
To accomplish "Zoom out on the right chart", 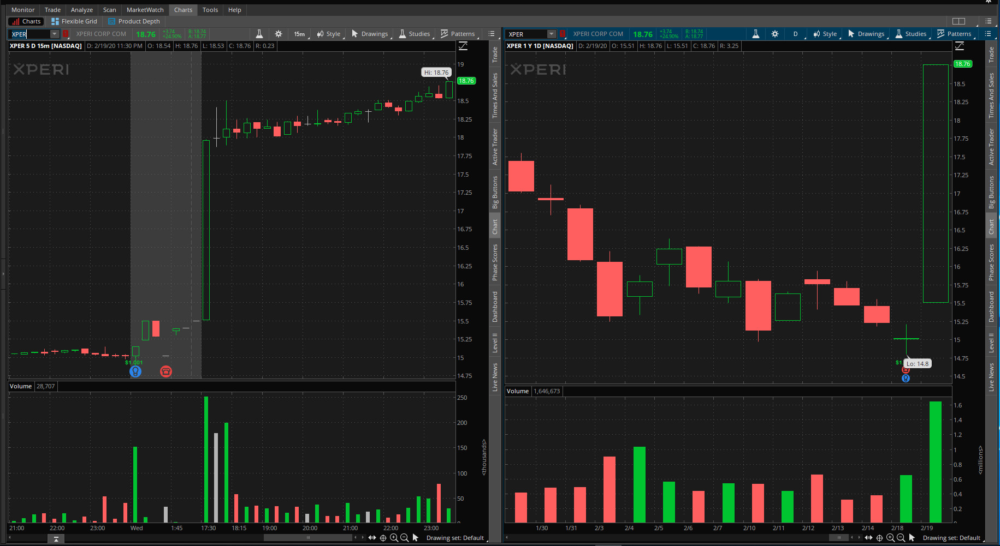I will coord(901,538).
